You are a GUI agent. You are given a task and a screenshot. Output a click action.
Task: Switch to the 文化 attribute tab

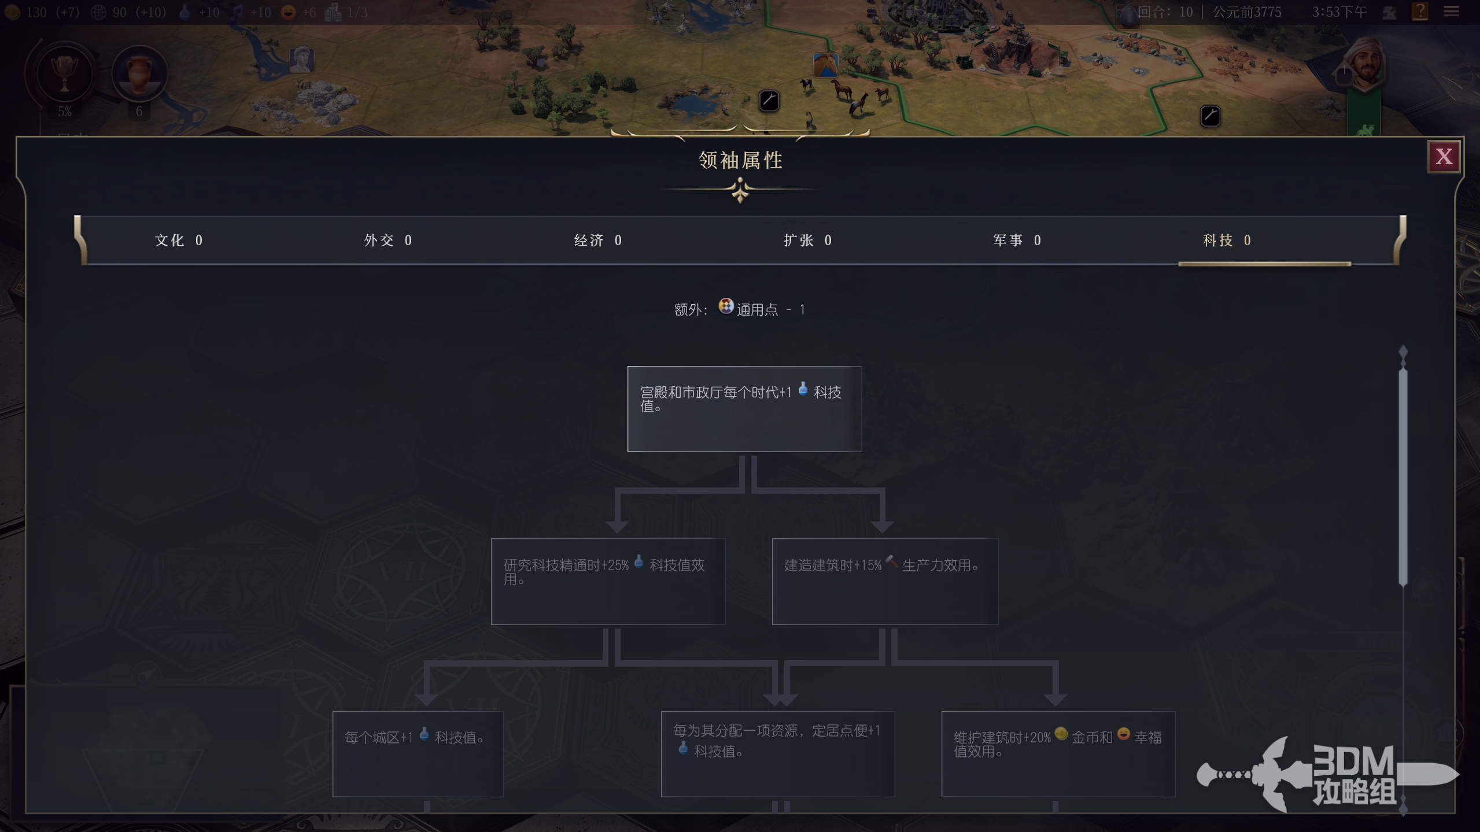(179, 241)
